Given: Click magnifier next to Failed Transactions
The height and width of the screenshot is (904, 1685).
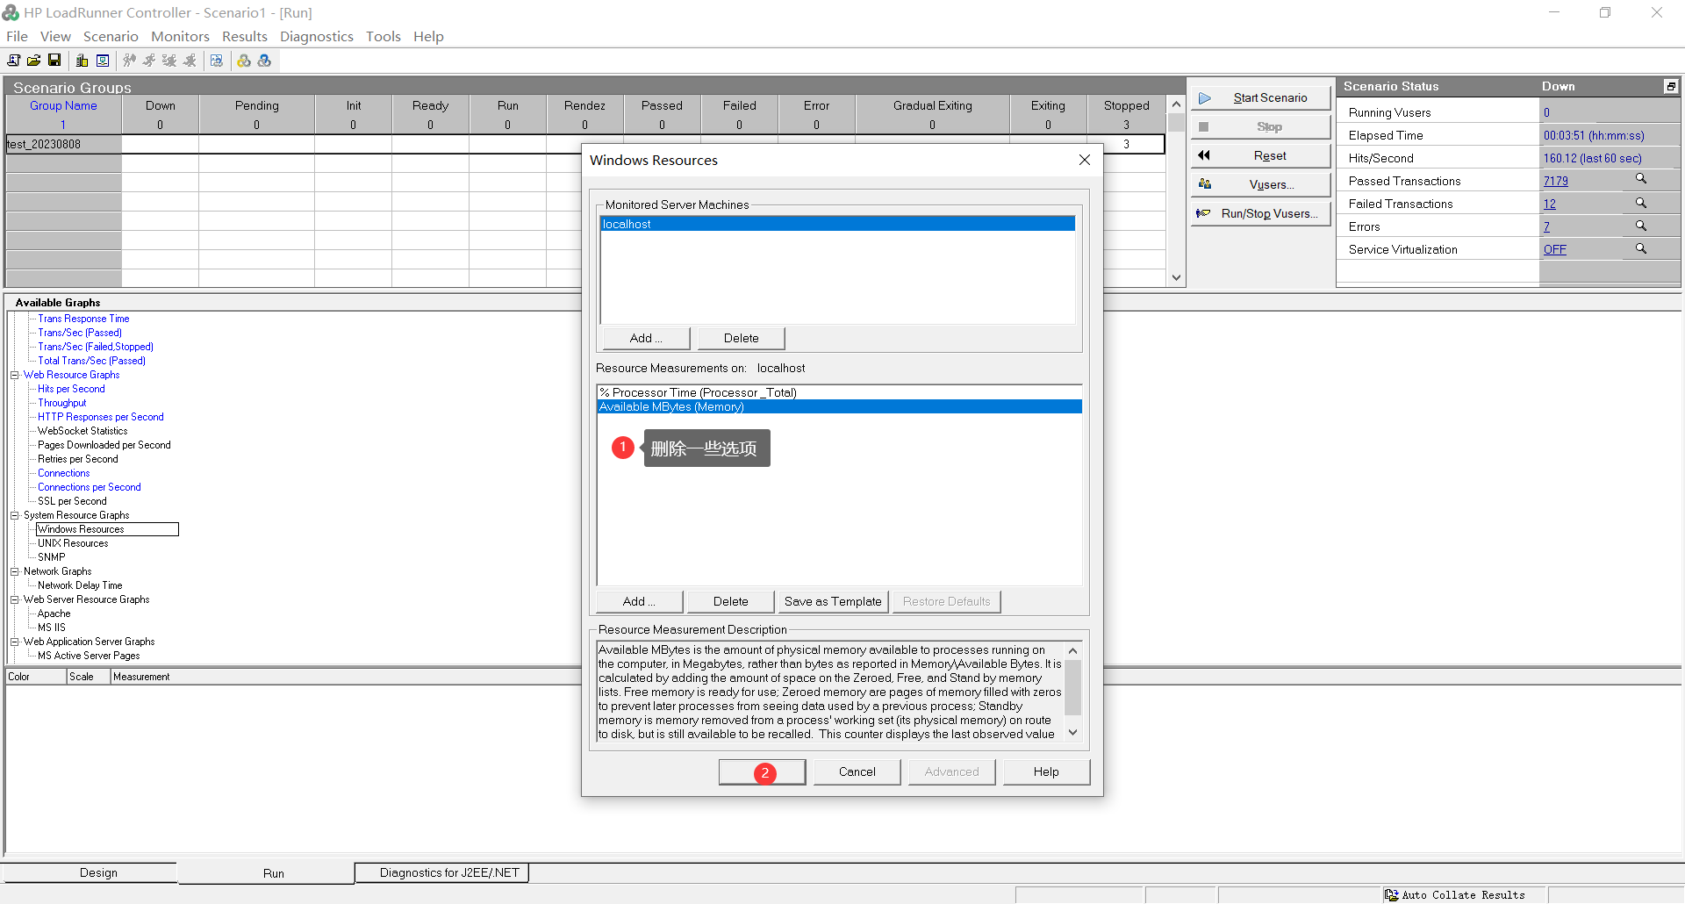Looking at the screenshot, I should tap(1640, 203).
